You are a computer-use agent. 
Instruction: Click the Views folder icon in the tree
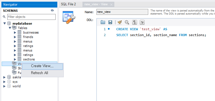click(x=14, y=64)
